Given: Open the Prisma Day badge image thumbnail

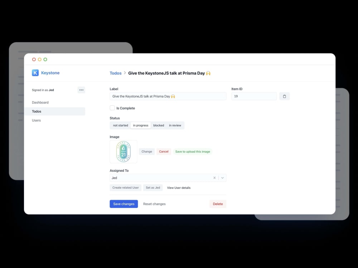Looking at the screenshot, I should (x=123, y=152).
